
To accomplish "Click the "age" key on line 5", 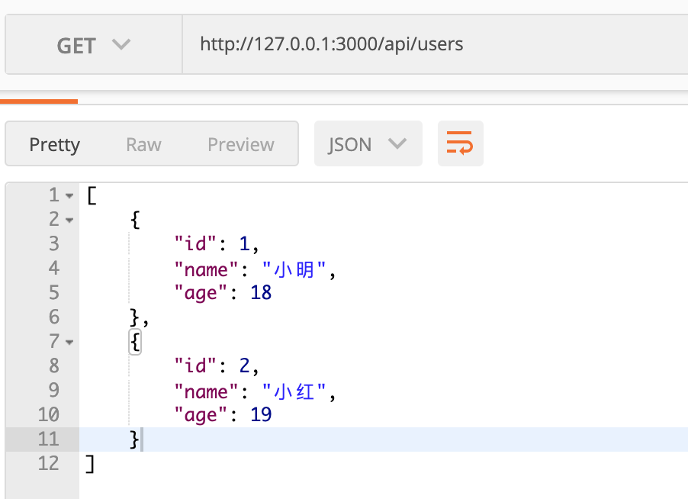I will [201, 293].
